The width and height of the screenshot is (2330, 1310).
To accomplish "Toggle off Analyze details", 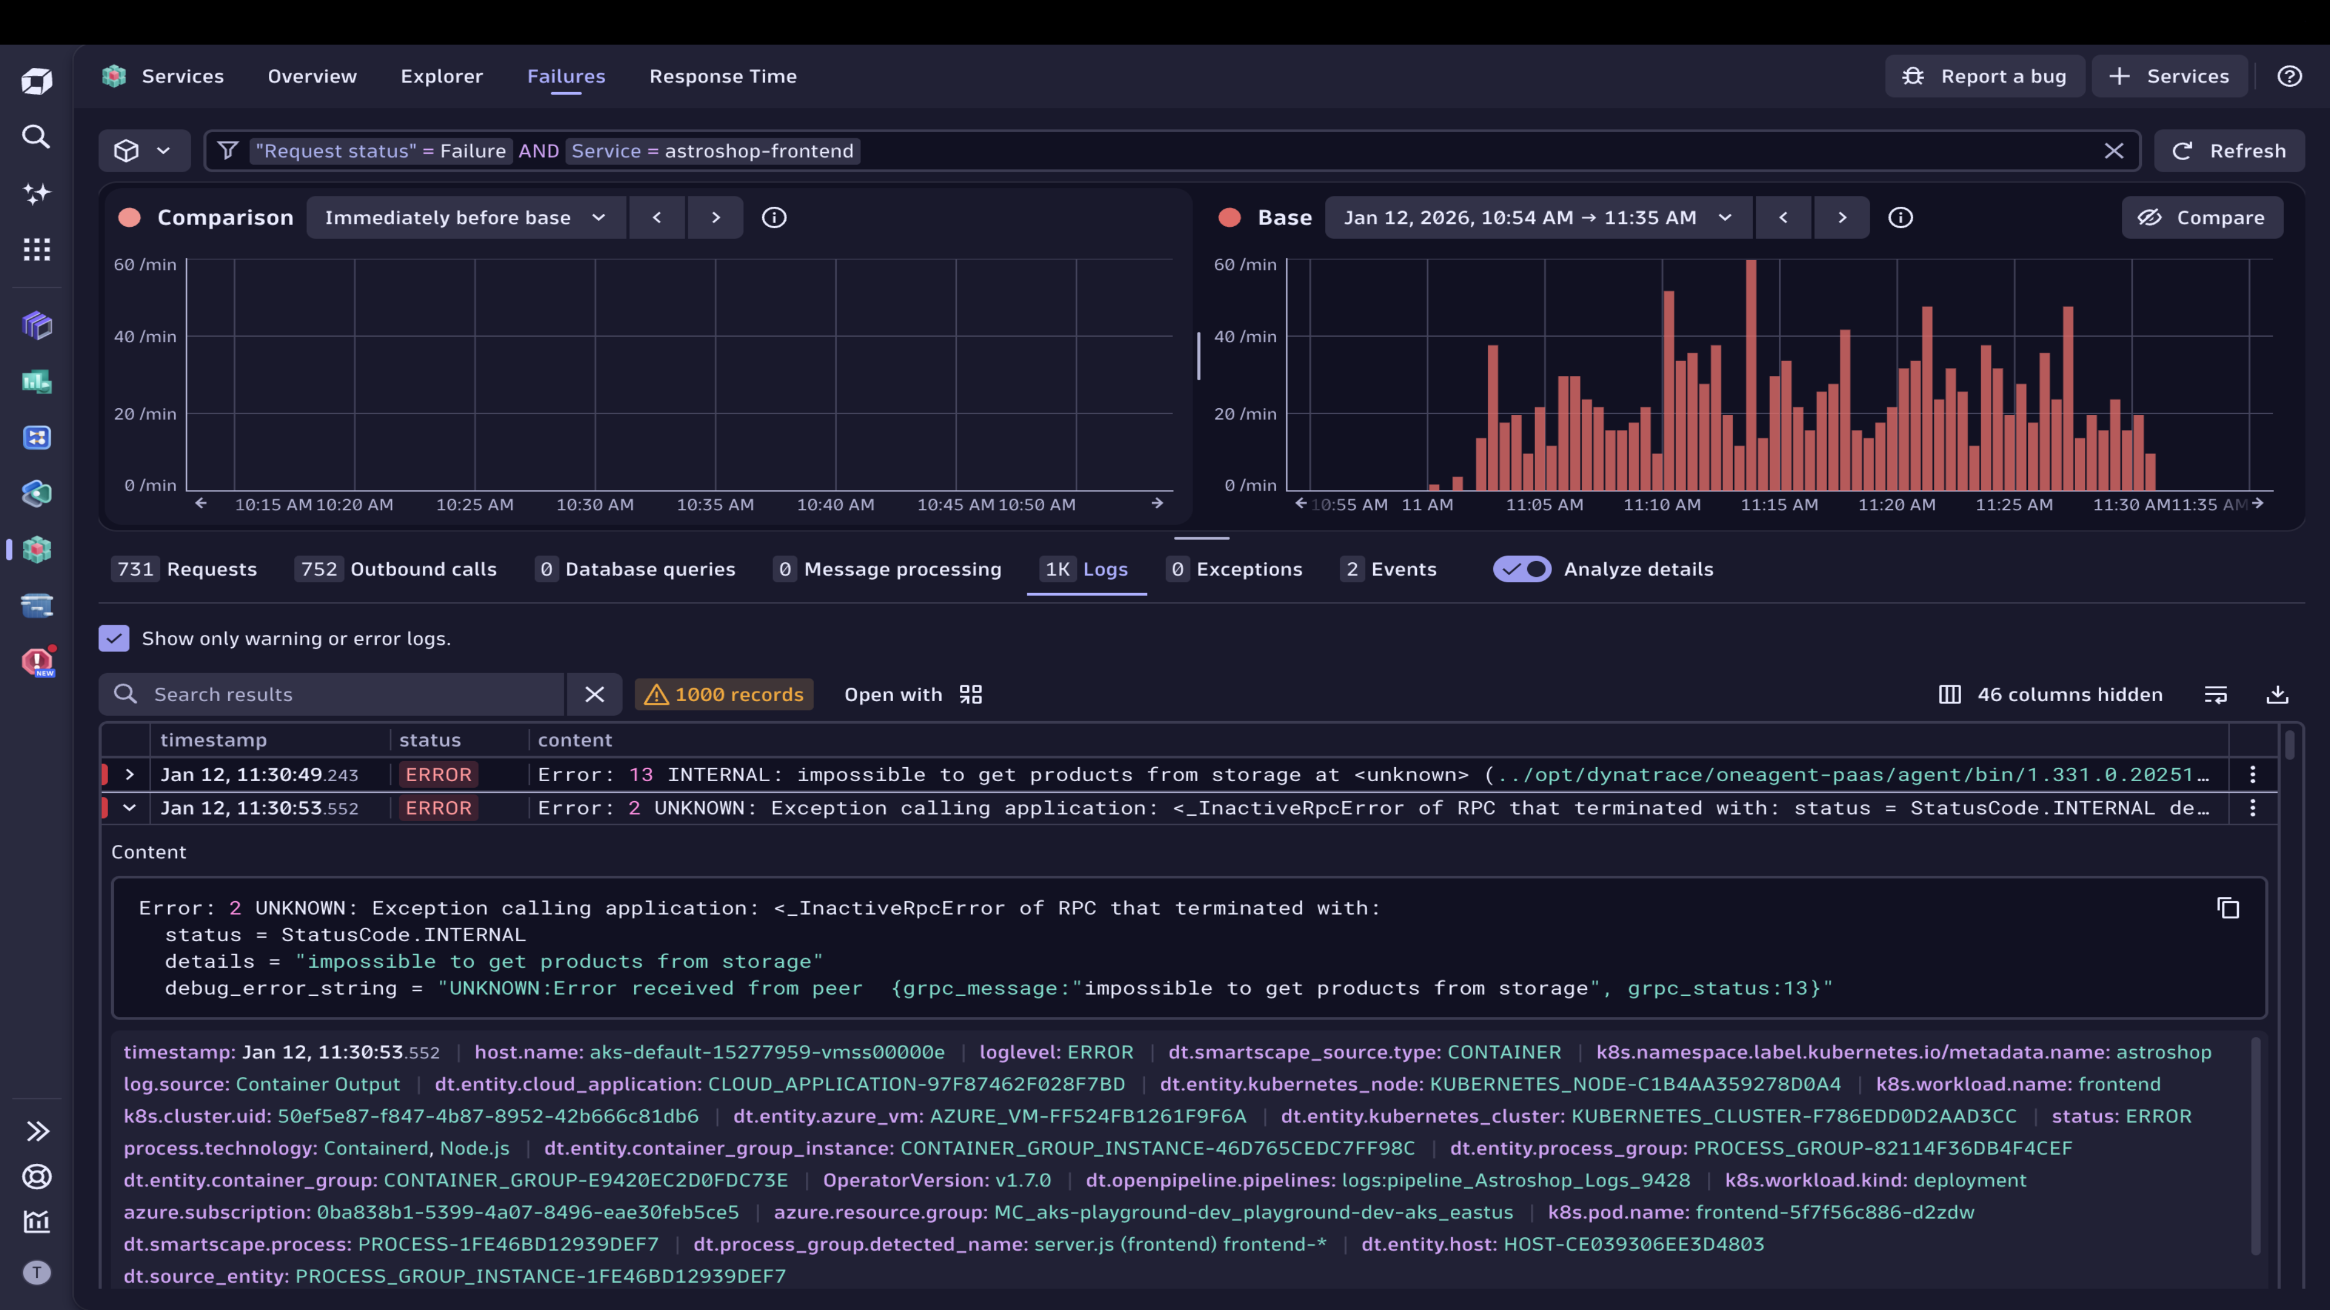I will click(x=1521, y=569).
